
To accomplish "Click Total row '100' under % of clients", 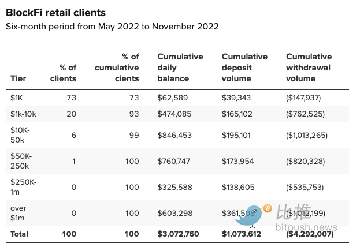I will (69, 234).
